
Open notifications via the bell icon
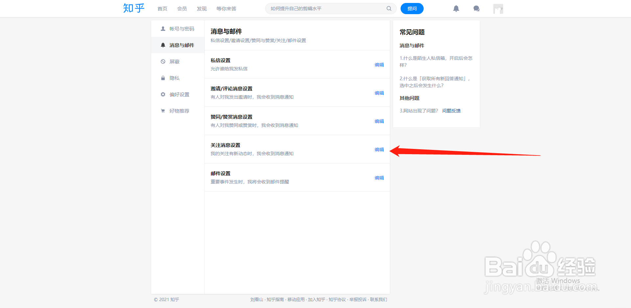click(456, 9)
